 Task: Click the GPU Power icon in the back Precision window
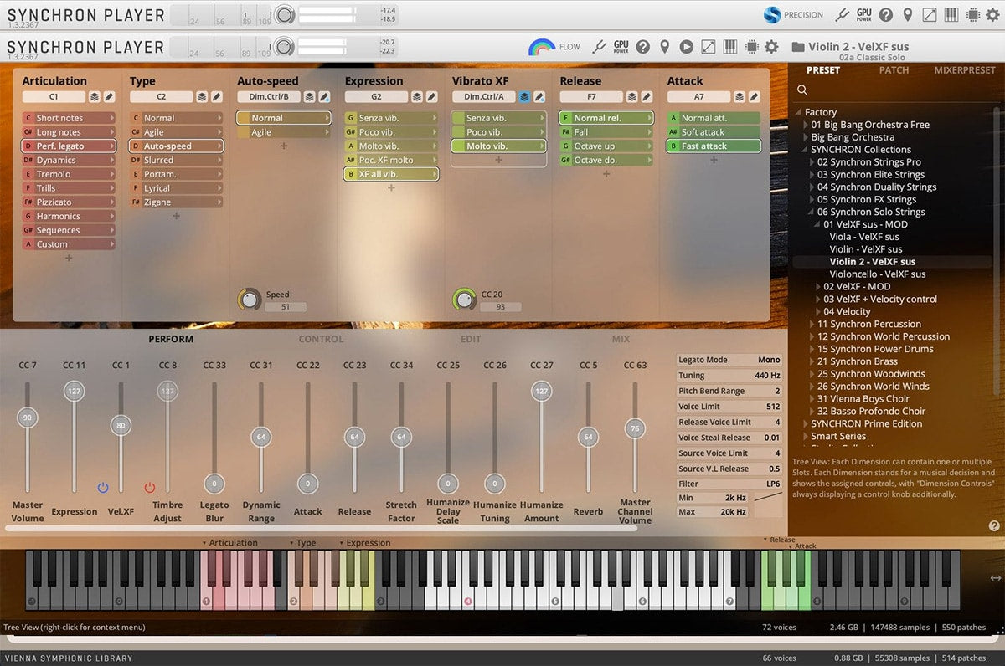tap(864, 15)
